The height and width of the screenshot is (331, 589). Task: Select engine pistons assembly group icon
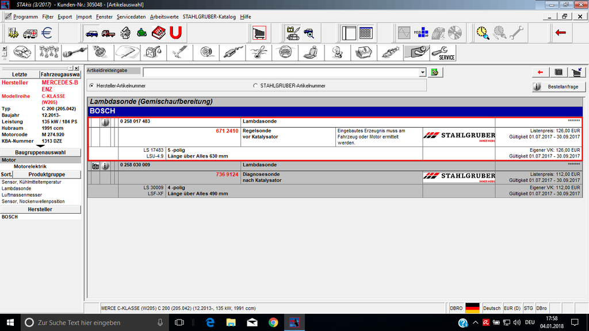48,52
